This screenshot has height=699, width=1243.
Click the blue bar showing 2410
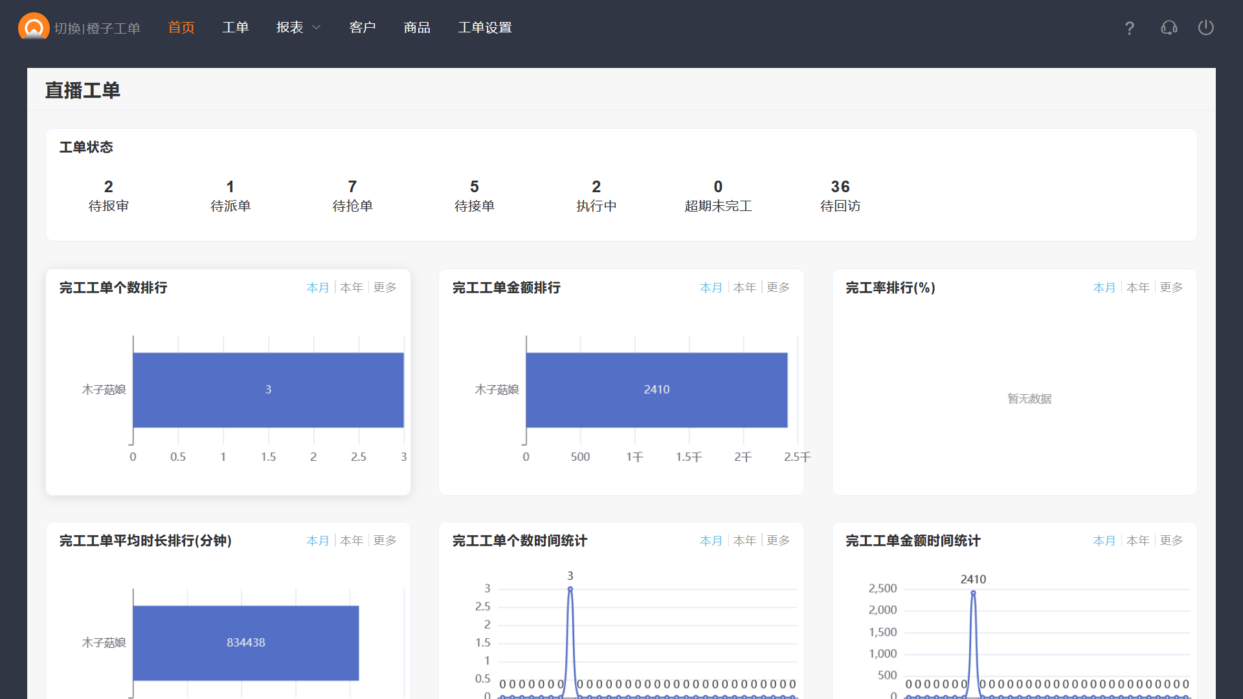click(656, 390)
